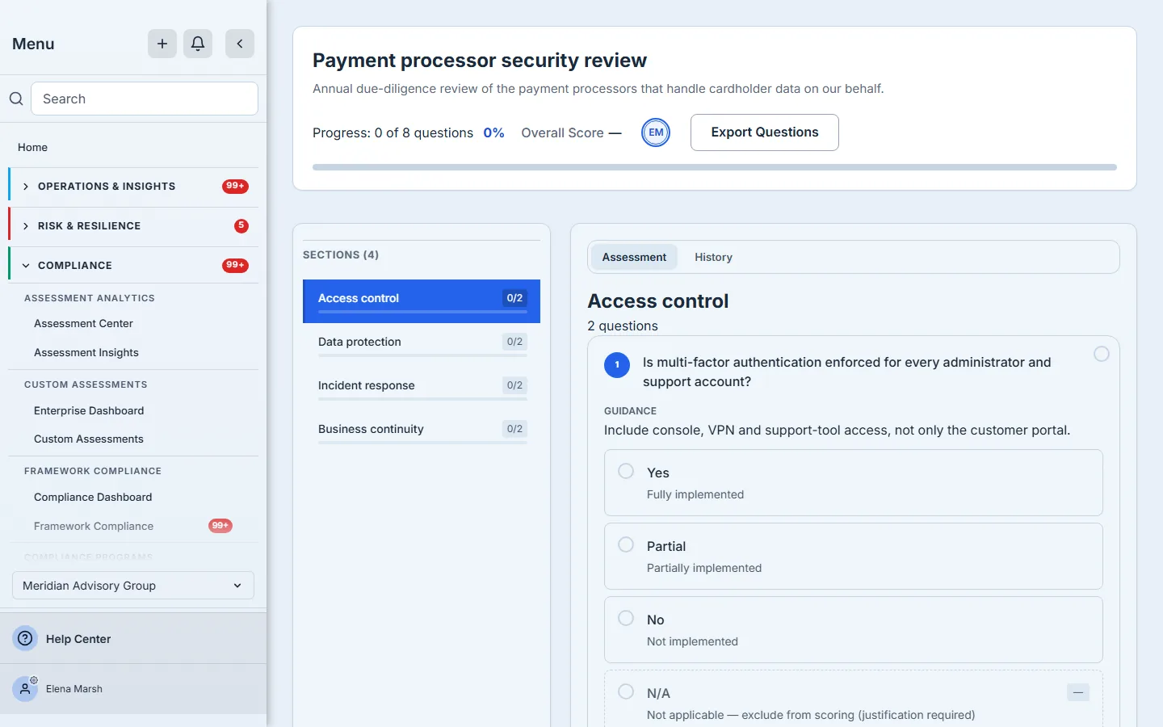Open Framework Compliance link

click(94, 526)
